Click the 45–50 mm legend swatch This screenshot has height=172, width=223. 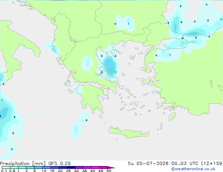pyautogui.click(x=103, y=167)
